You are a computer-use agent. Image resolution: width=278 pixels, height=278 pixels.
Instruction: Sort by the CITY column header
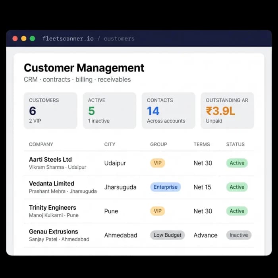click(x=110, y=144)
